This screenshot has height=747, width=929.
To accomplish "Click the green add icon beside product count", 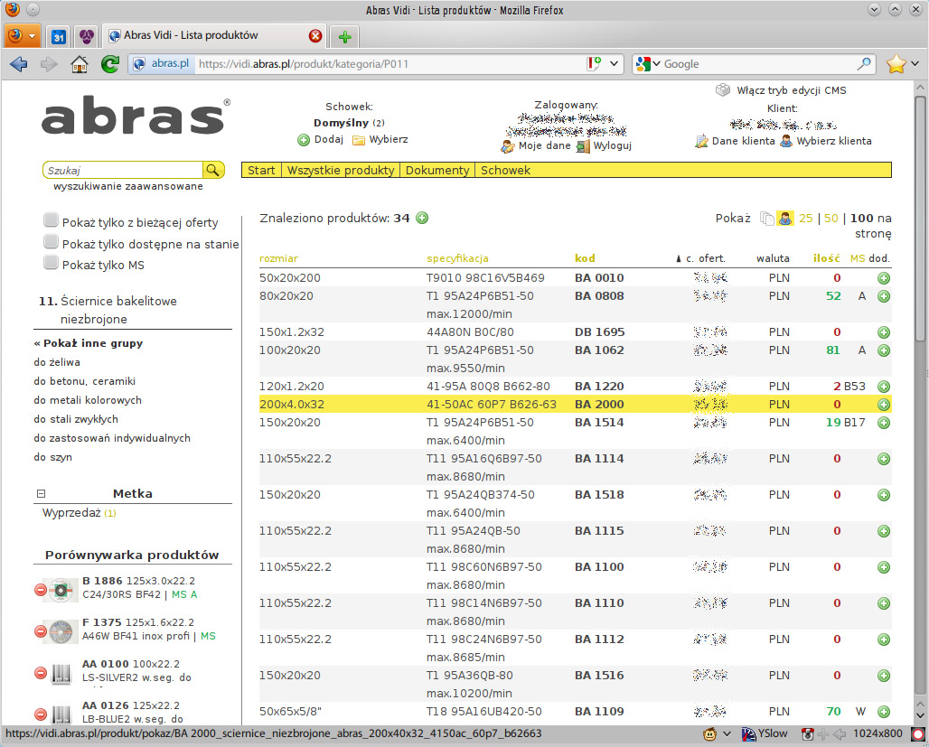I will click(422, 218).
